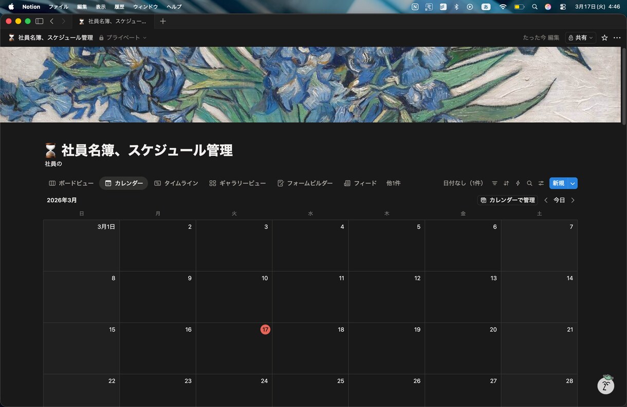This screenshot has height=407, width=627.
Task: Open Wi-Fi status in menu bar
Action: click(503, 7)
